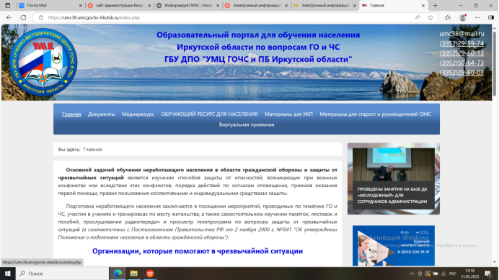Open the Медиаресурс menu item
Image resolution: width=499 pixels, height=280 pixels.
[138, 114]
